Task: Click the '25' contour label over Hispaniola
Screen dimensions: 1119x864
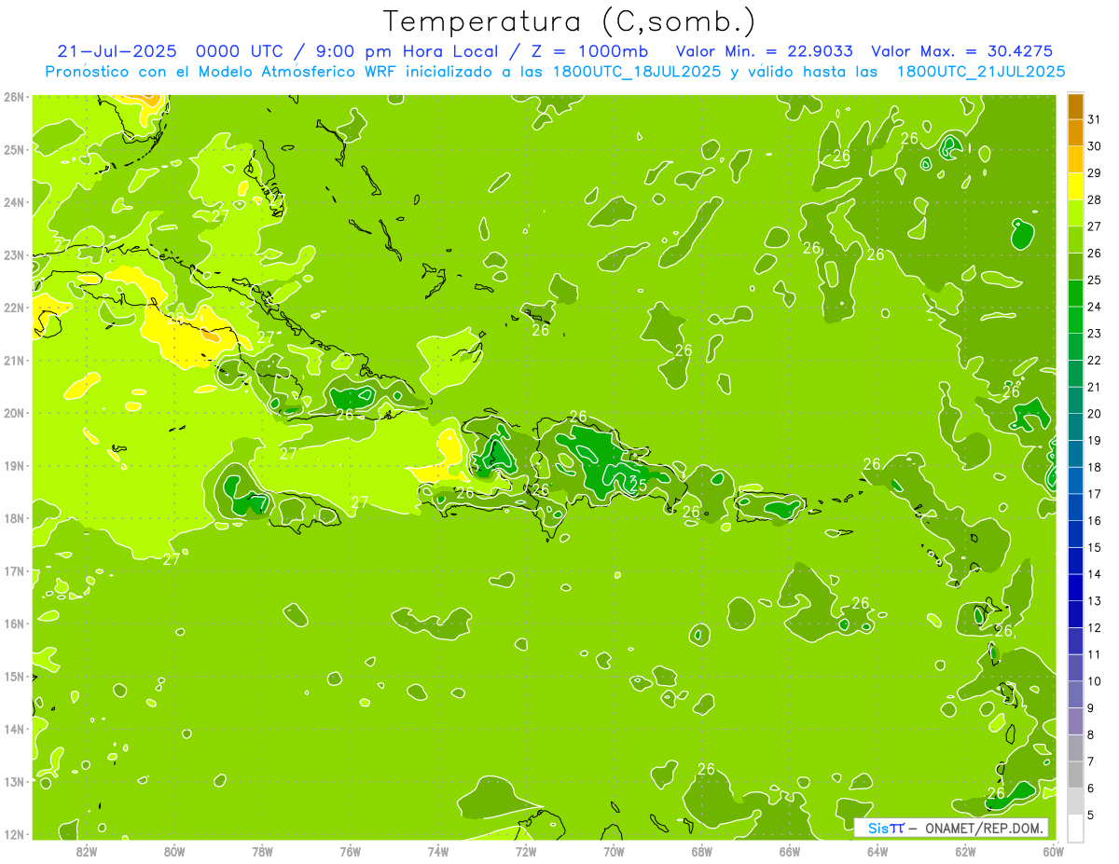Action: [x=639, y=485]
